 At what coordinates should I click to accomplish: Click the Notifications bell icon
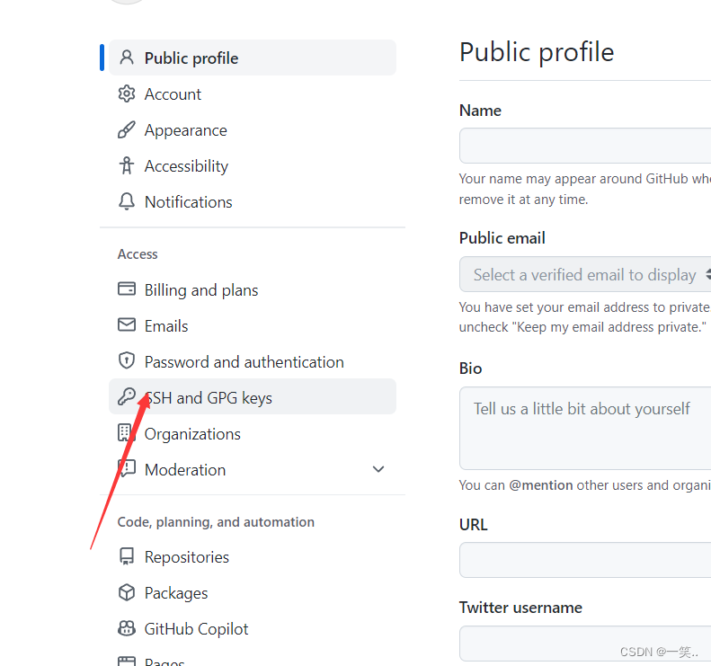(127, 201)
